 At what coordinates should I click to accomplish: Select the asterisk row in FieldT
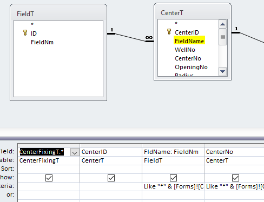click(32, 24)
